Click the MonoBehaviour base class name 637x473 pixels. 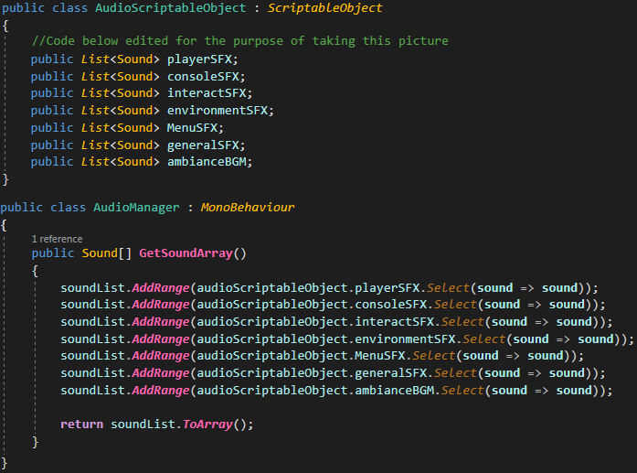point(248,208)
